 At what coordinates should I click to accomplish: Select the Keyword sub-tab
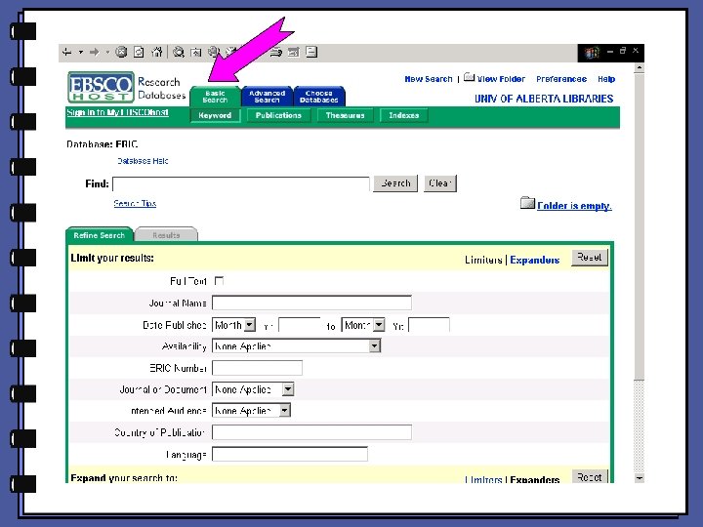click(x=215, y=115)
